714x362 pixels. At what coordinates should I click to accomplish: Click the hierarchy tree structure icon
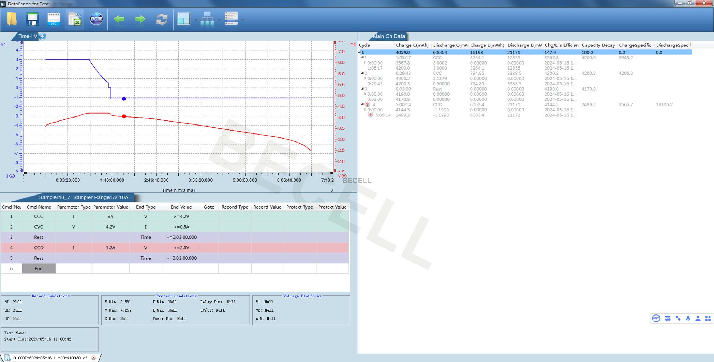tap(207, 19)
